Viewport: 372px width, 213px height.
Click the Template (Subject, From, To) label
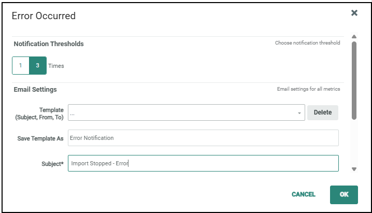[41, 113]
